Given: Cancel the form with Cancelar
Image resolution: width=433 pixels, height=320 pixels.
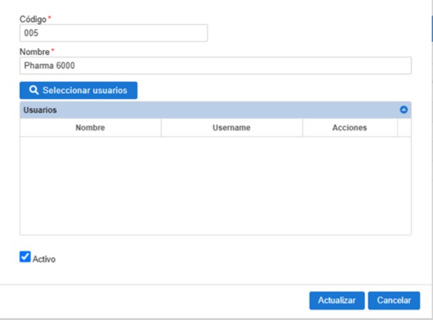Looking at the screenshot, I should pos(394,300).
